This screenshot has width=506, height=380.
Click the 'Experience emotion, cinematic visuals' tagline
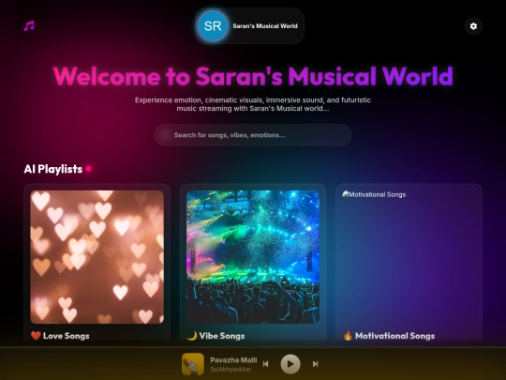coord(253,104)
